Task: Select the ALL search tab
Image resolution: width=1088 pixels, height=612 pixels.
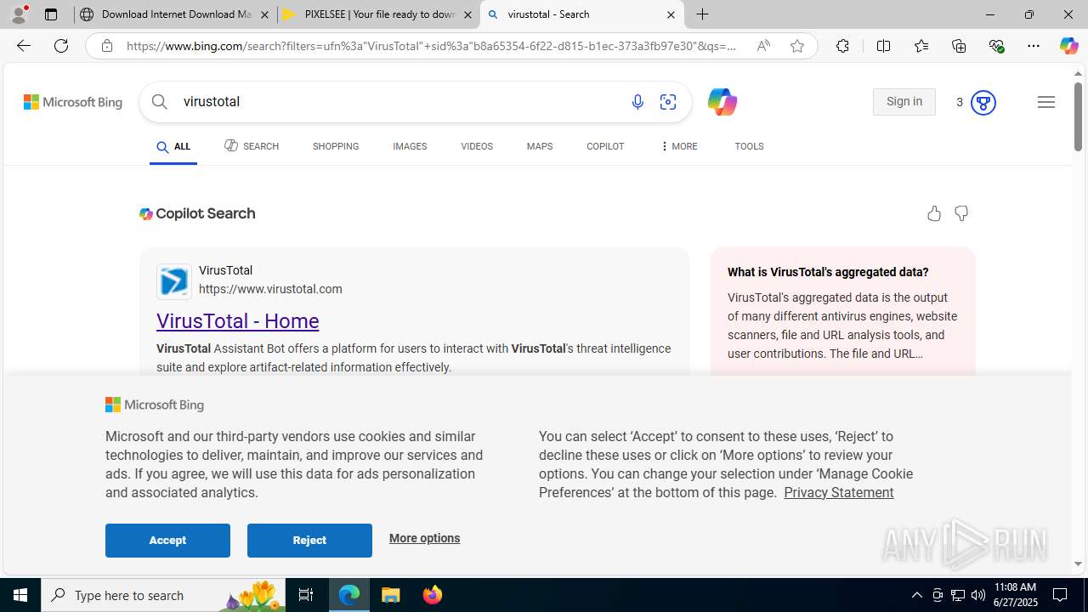Action: coord(173,147)
